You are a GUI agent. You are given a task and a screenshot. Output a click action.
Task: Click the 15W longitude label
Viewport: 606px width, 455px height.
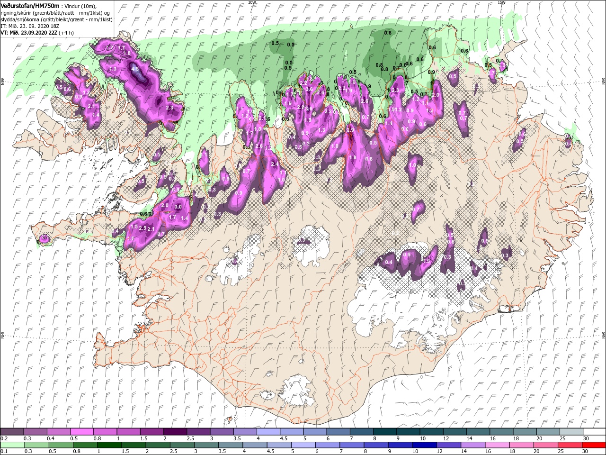click(501, 2)
